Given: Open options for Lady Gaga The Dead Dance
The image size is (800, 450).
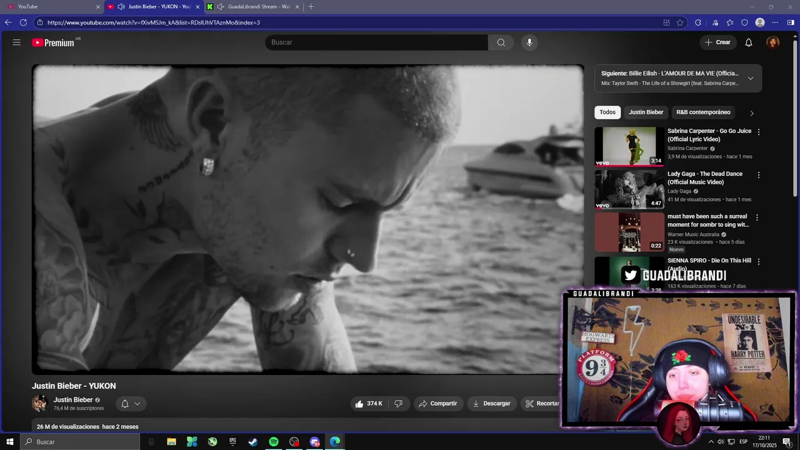Looking at the screenshot, I should 759,175.
